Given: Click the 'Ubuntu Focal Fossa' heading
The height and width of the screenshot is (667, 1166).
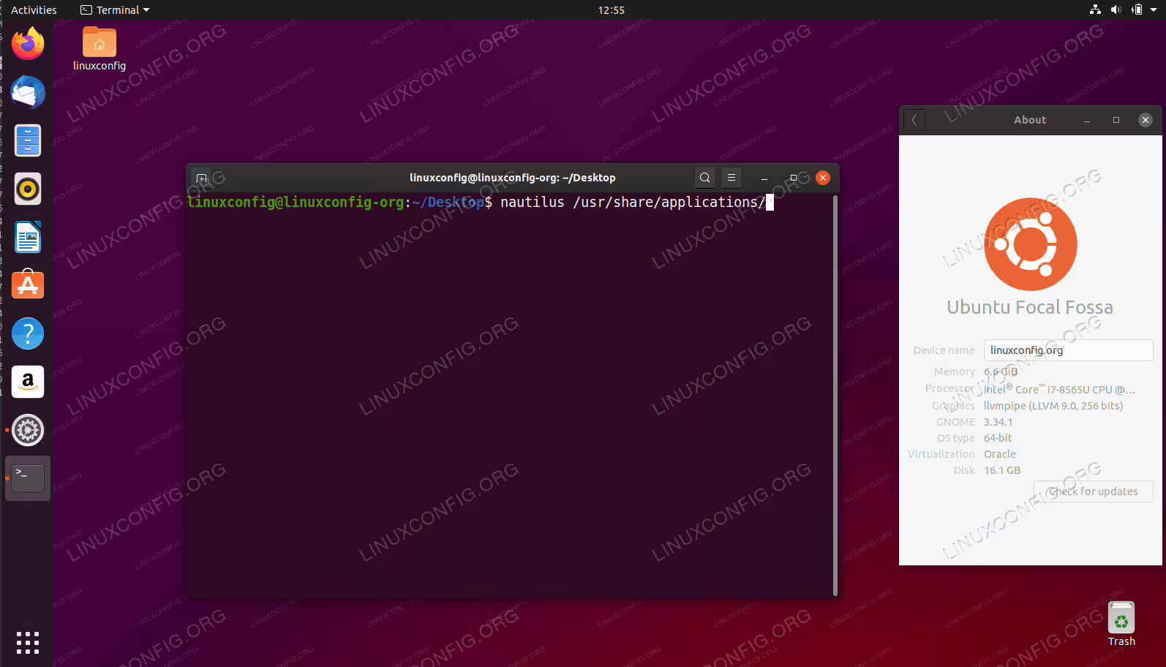Looking at the screenshot, I should tap(1030, 307).
